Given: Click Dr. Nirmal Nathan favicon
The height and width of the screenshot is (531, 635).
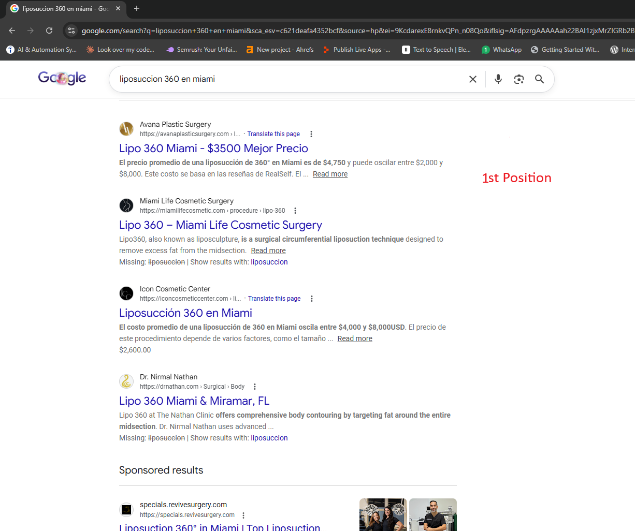Looking at the screenshot, I should [126, 381].
